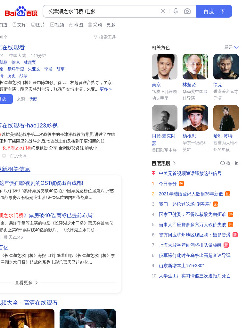Viewport: 246px width, 328px height.
Task: Open news titled 这些热门影视剧的OST统统出自成都
Action: click(41, 183)
